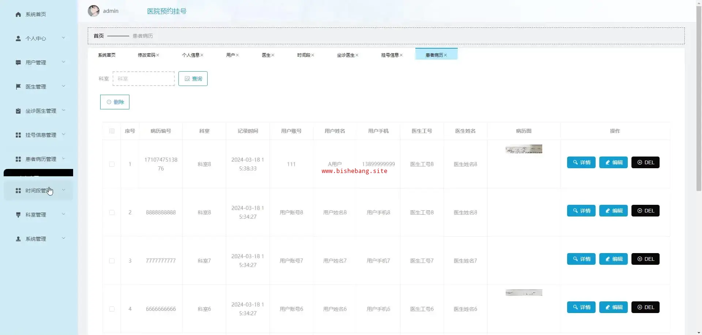Check the checkbox for row 1

click(112, 164)
